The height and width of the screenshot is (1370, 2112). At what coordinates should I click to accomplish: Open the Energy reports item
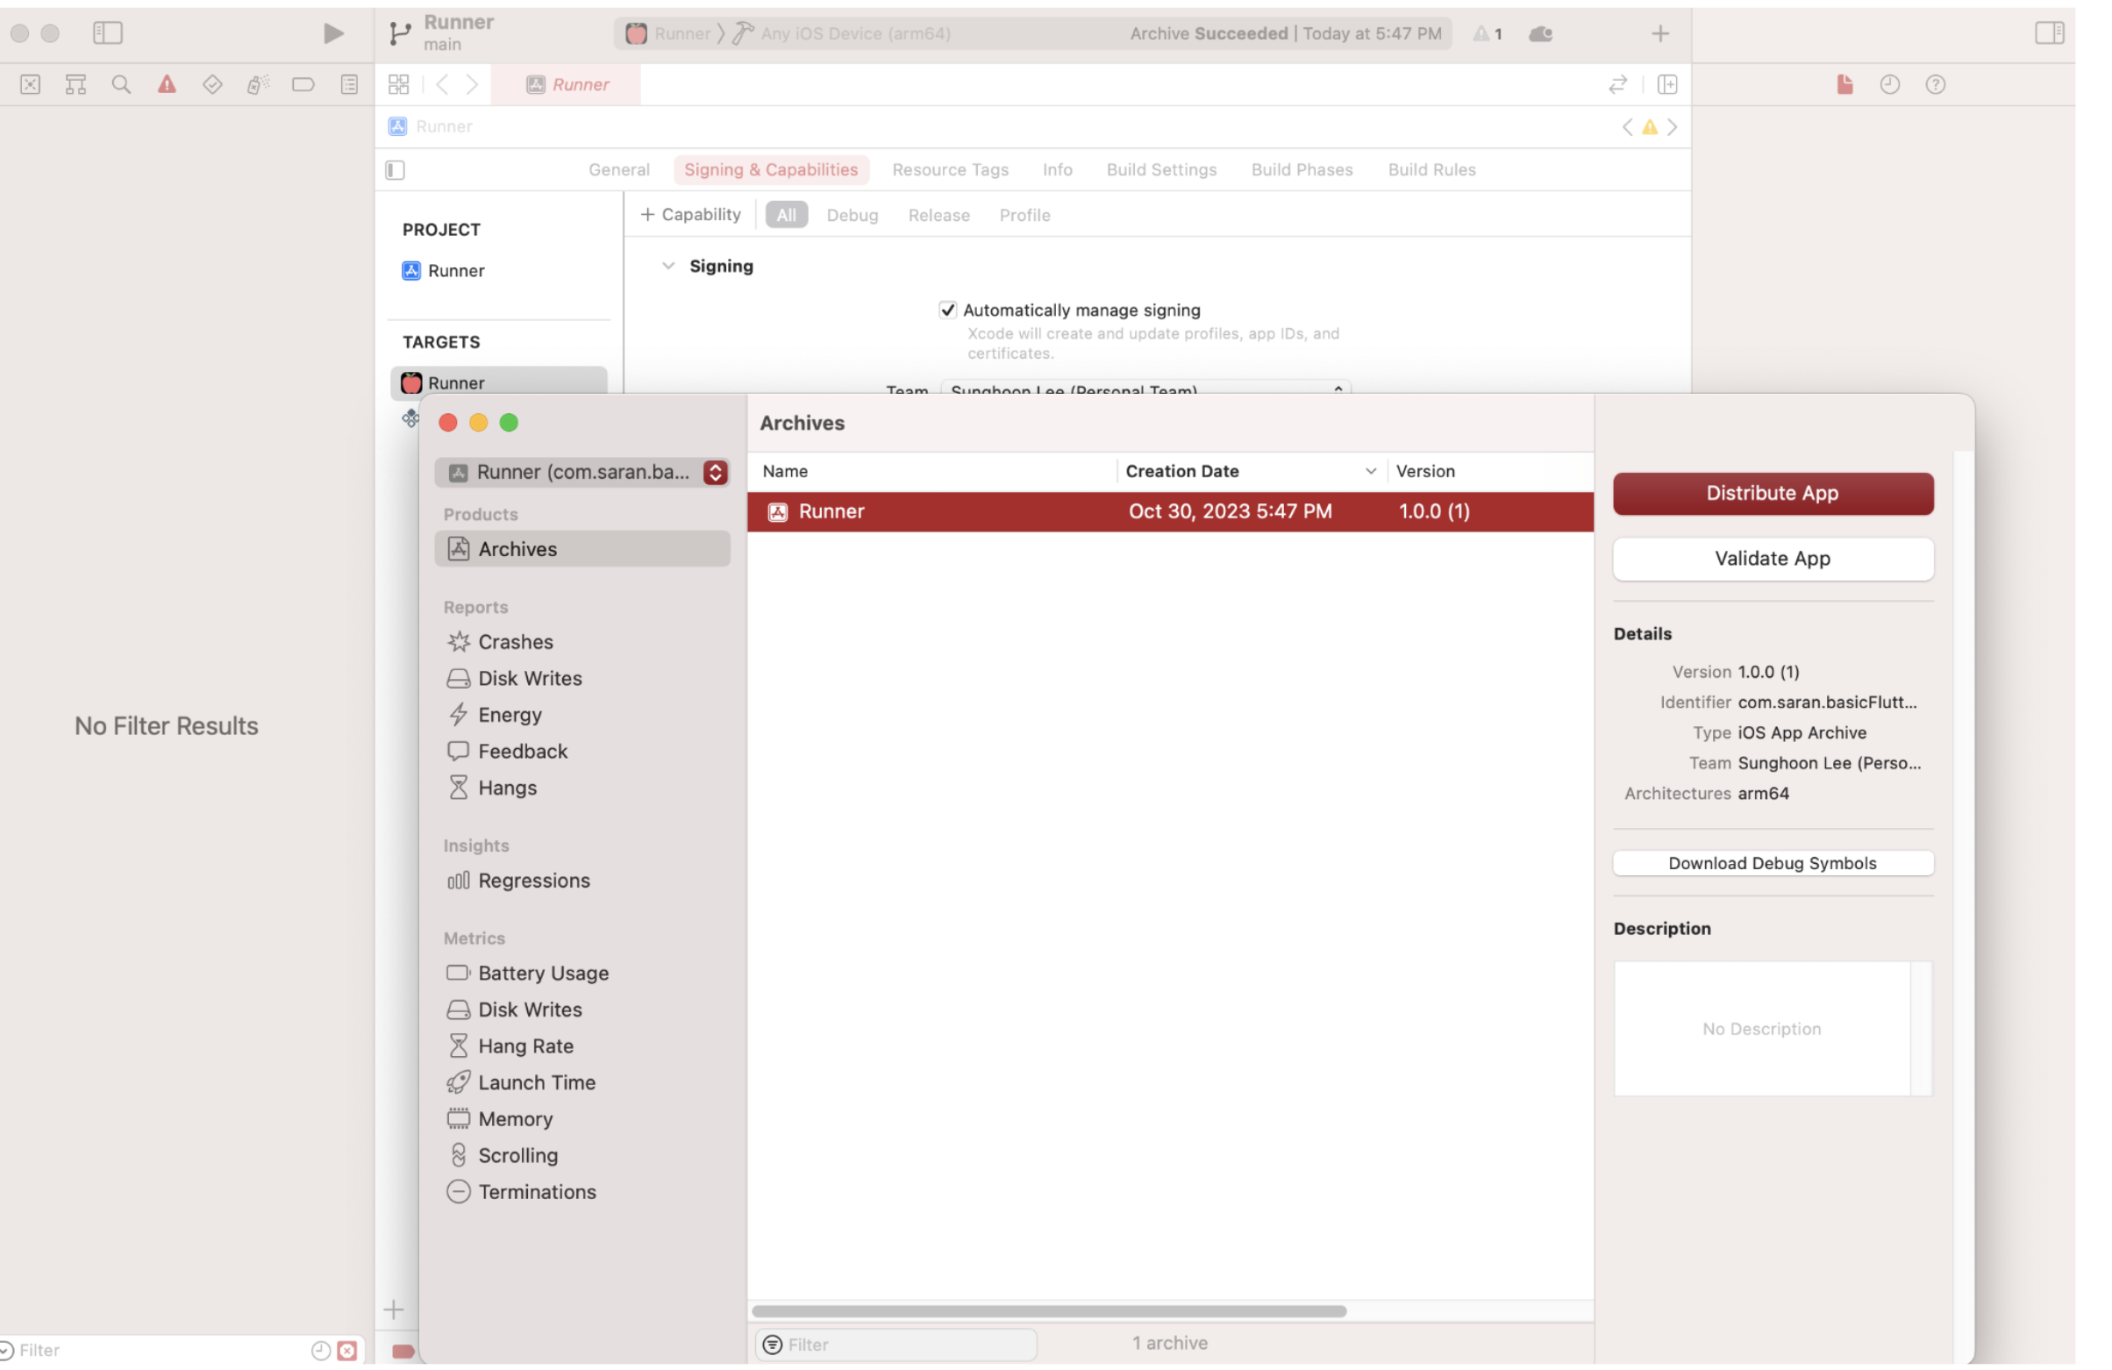point(510,715)
